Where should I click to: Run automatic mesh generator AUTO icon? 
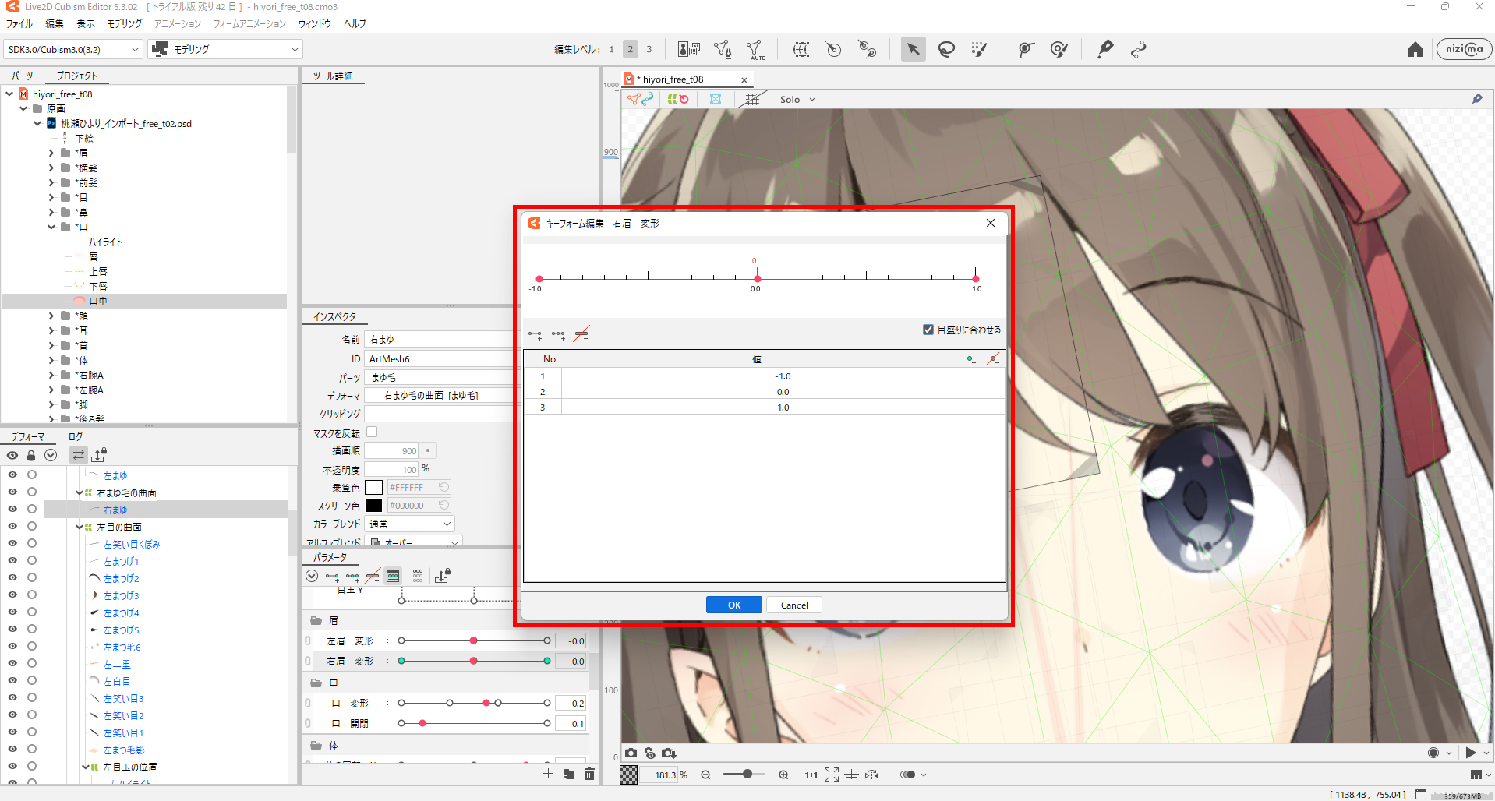(x=755, y=50)
